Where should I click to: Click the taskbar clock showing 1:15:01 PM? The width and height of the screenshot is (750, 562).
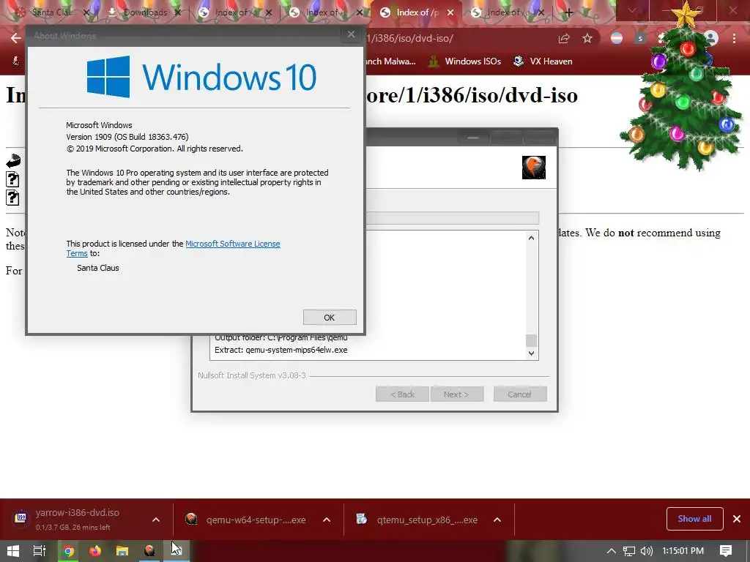683,551
